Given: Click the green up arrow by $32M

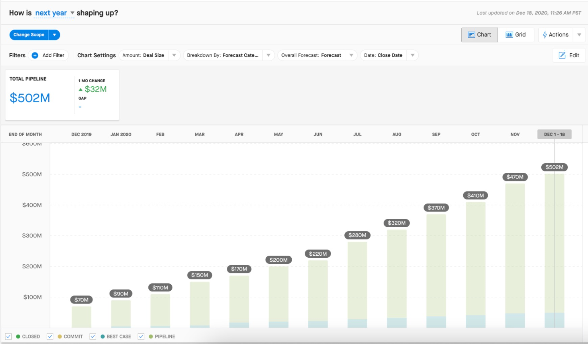Looking at the screenshot, I should (80, 90).
